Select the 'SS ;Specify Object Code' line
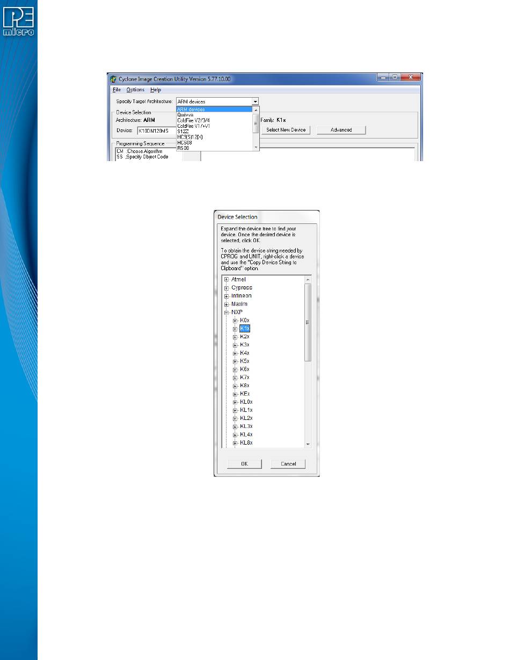 point(142,157)
